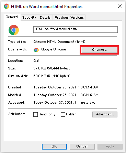
Task: Switch to the General tab
Action: click(12, 17)
